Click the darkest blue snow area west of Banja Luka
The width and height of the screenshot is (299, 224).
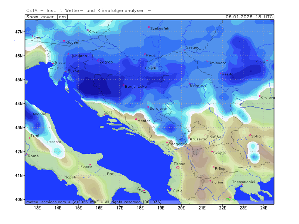pyautogui.click(x=93, y=87)
